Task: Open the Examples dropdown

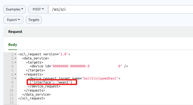Action: (14, 9)
